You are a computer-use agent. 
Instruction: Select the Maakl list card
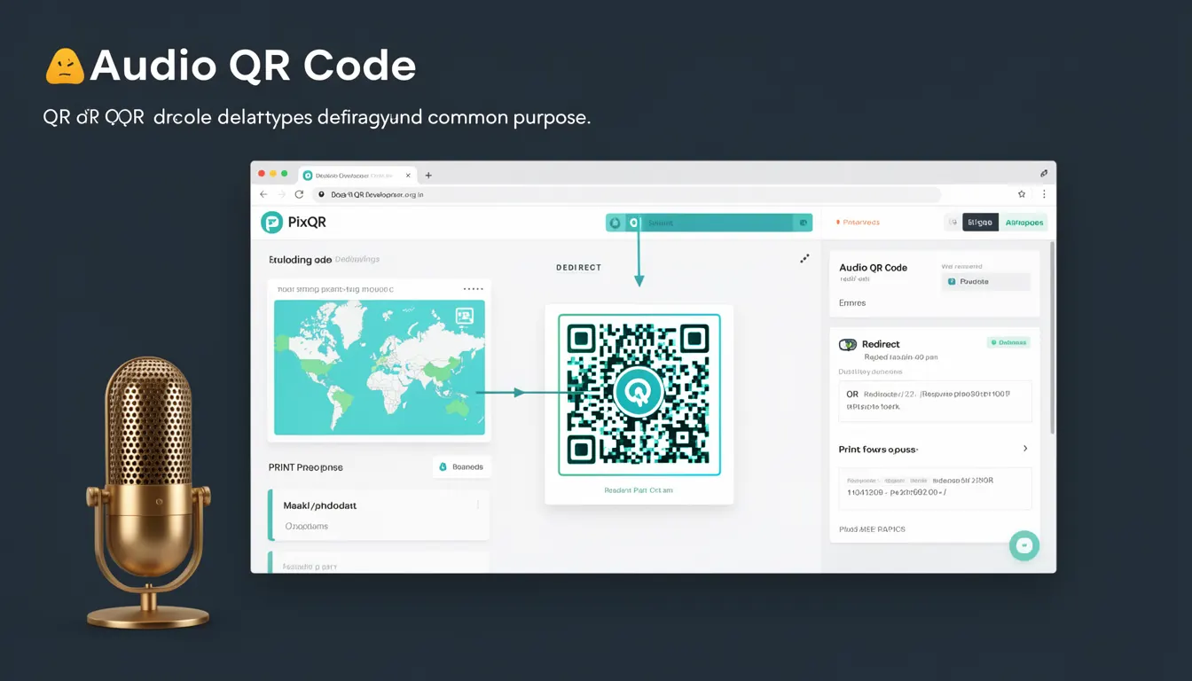[x=378, y=515]
